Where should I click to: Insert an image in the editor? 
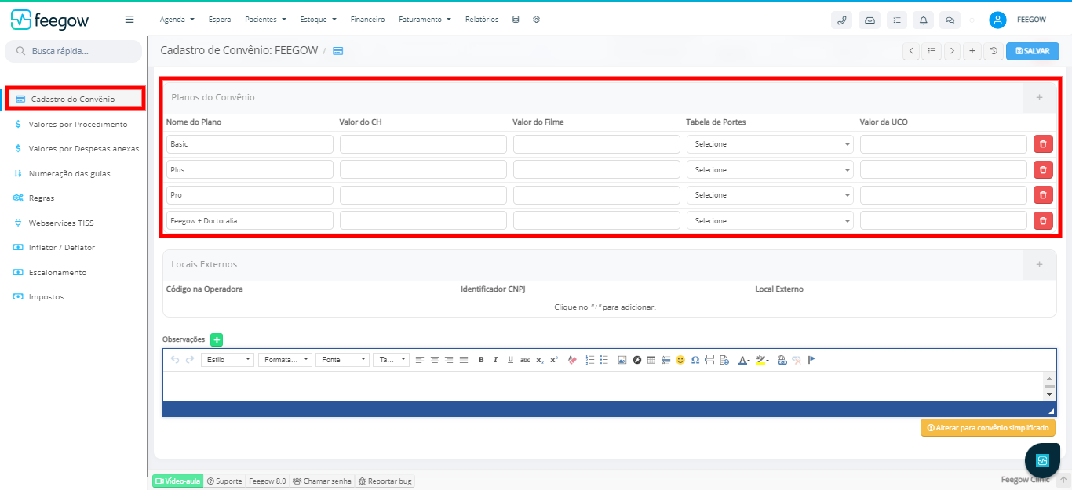622,360
